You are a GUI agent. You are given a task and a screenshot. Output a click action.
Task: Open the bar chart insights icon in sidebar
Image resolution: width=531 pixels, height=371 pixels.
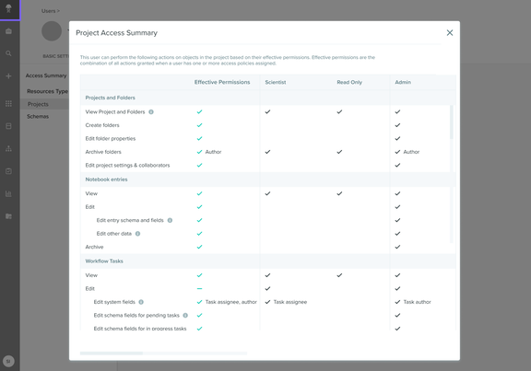pos(9,194)
